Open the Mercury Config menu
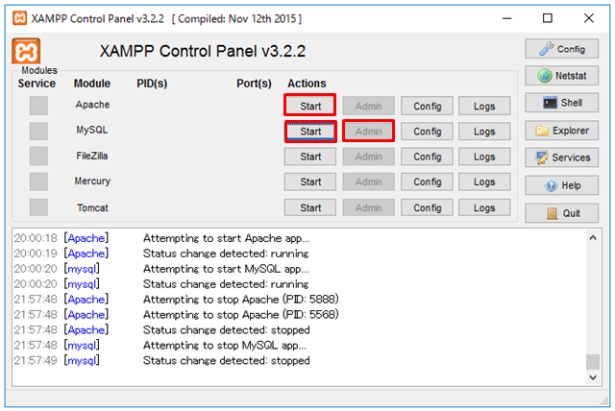615x411 pixels. point(427,181)
